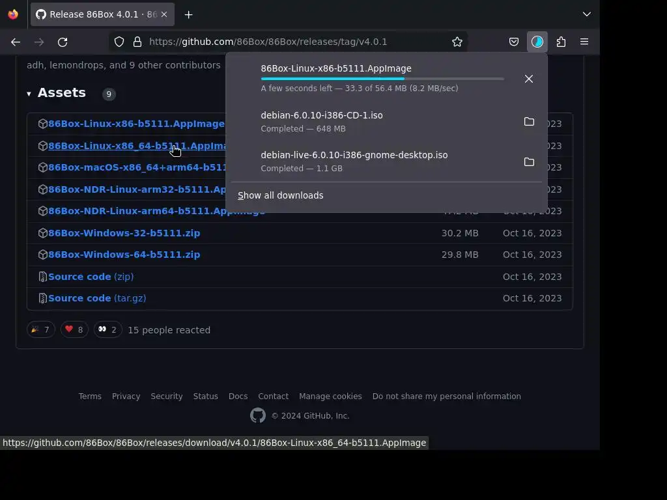Open tracking protection shield icon in address bar
Image resolution: width=667 pixels, height=500 pixels.
119,42
